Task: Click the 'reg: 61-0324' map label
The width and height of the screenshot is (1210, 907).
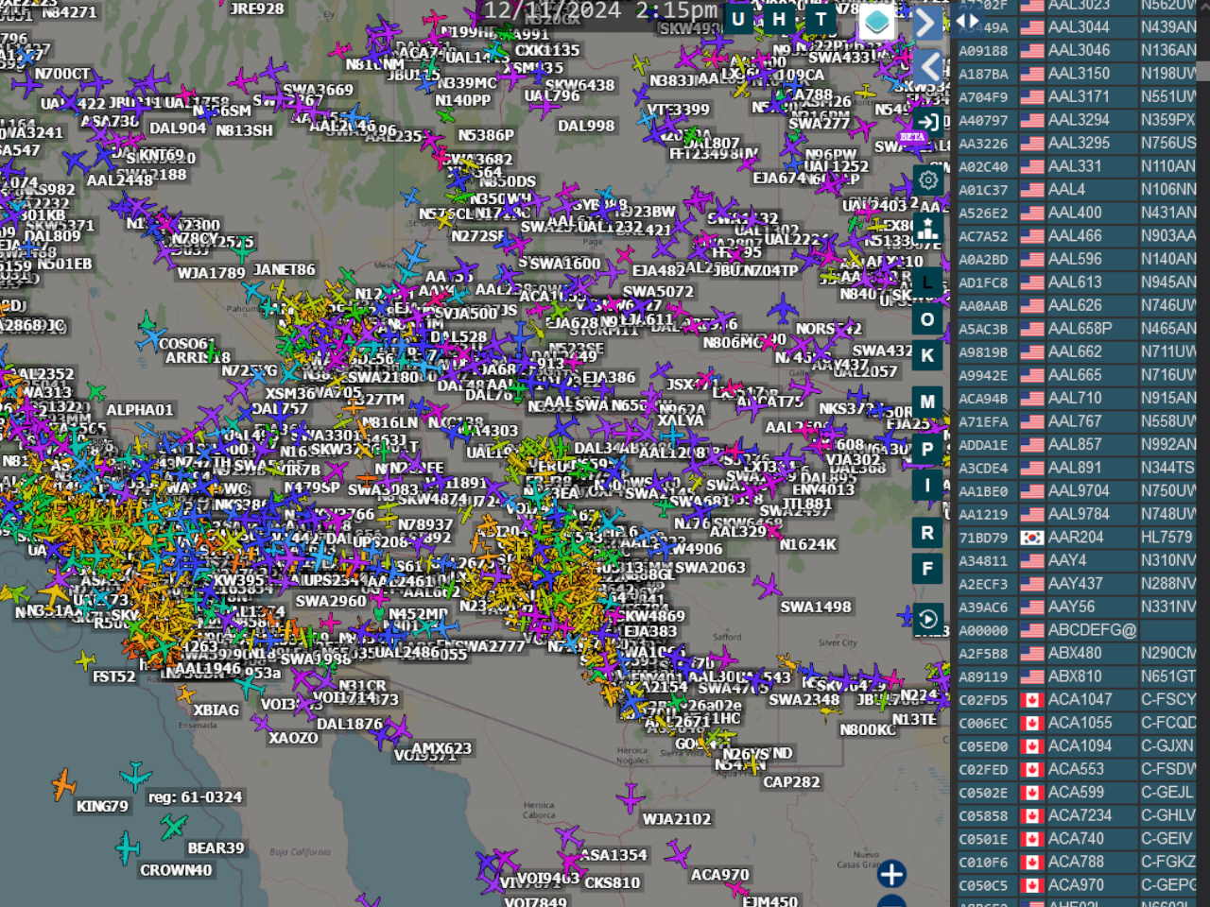Action: tap(196, 797)
